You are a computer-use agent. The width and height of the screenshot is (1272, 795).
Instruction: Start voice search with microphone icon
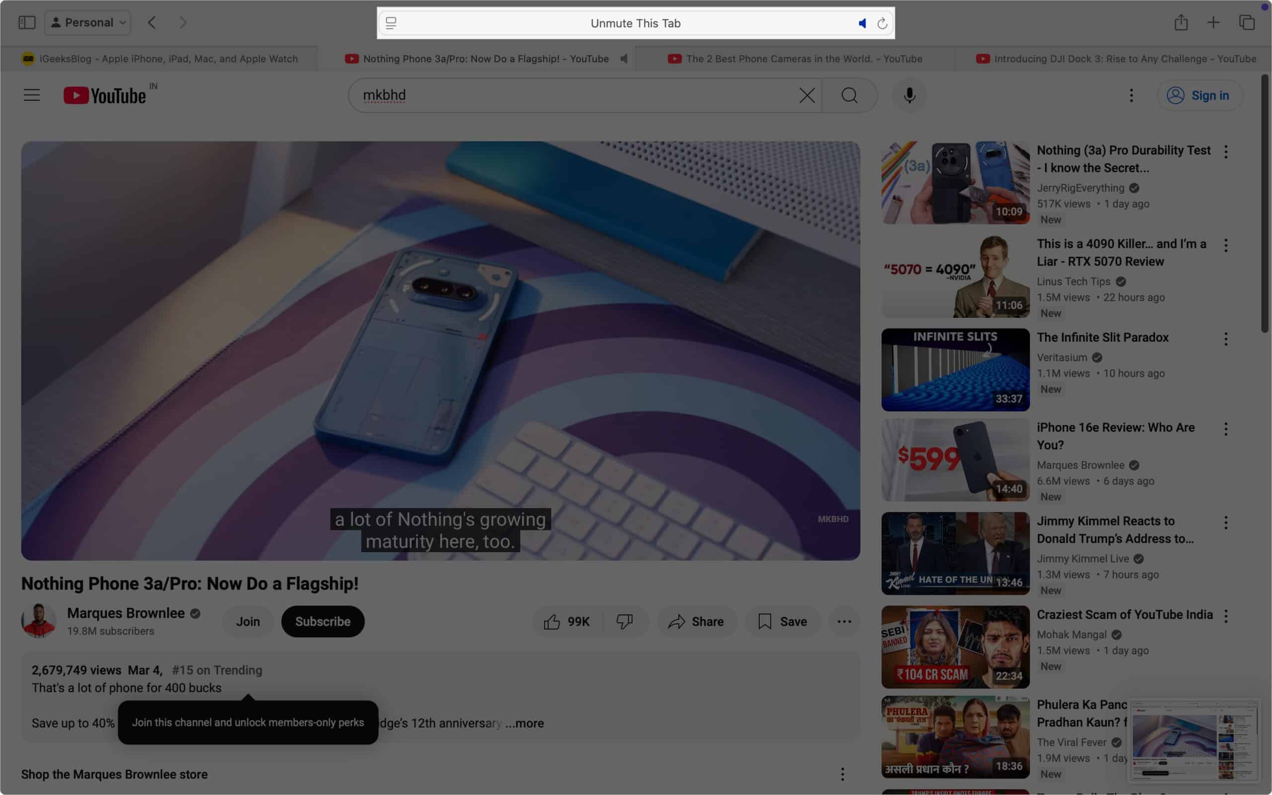(x=910, y=95)
